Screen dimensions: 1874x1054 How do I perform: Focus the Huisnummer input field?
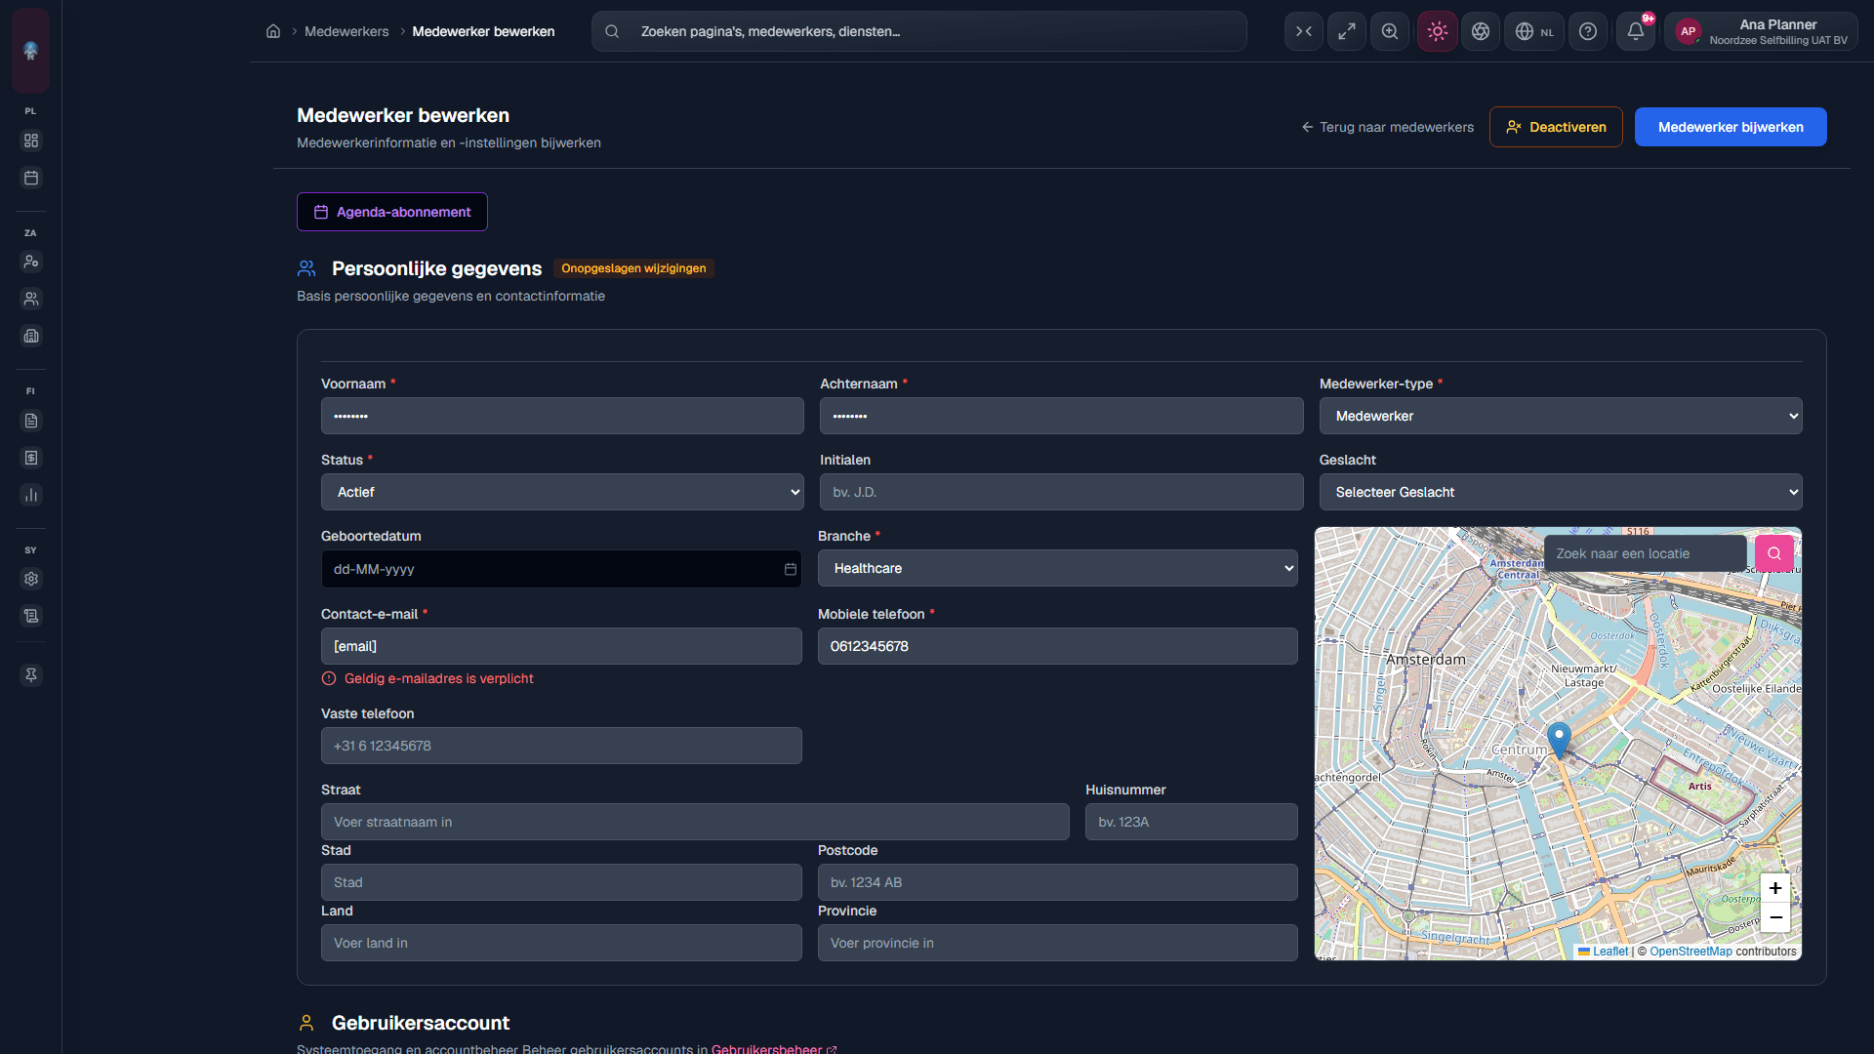click(1192, 822)
